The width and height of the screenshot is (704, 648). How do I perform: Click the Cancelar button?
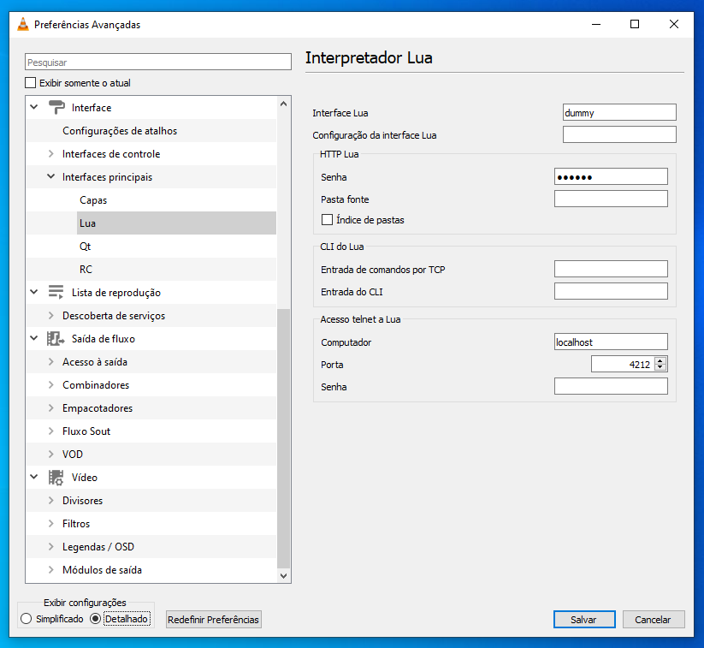(x=654, y=619)
